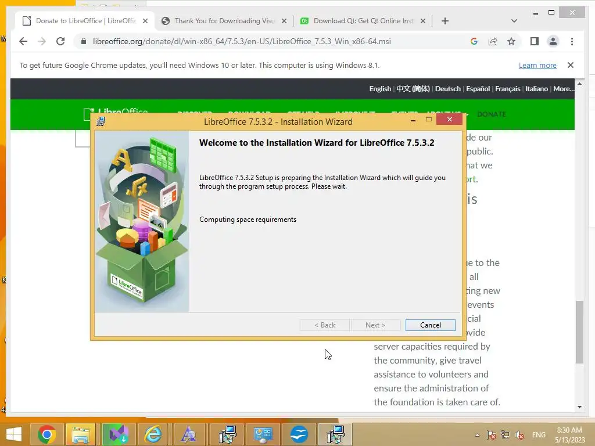This screenshot has height=446, width=595.
Task: Open Google Chrome from taskbar
Action: point(47,434)
